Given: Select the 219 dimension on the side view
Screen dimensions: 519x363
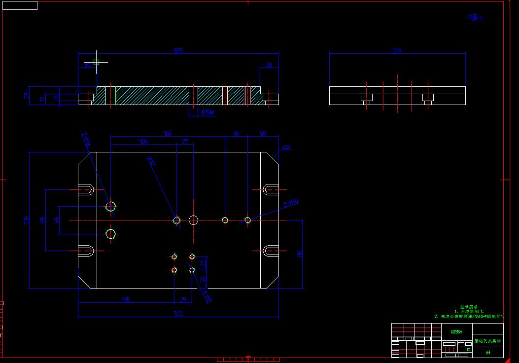Looking at the screenshot, I should pyautogui.click(x=396, y=49).
